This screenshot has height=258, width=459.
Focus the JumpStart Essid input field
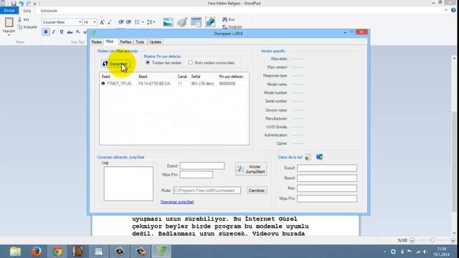202,166
